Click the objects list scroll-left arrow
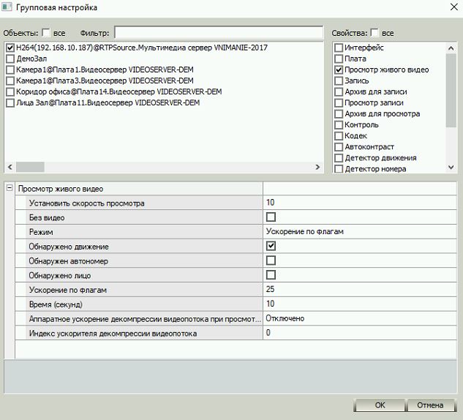Viewport: 463px width, 420px height. point(10,167)
